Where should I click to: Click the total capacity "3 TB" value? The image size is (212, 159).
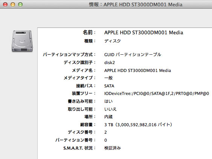[x=138, y=124]
